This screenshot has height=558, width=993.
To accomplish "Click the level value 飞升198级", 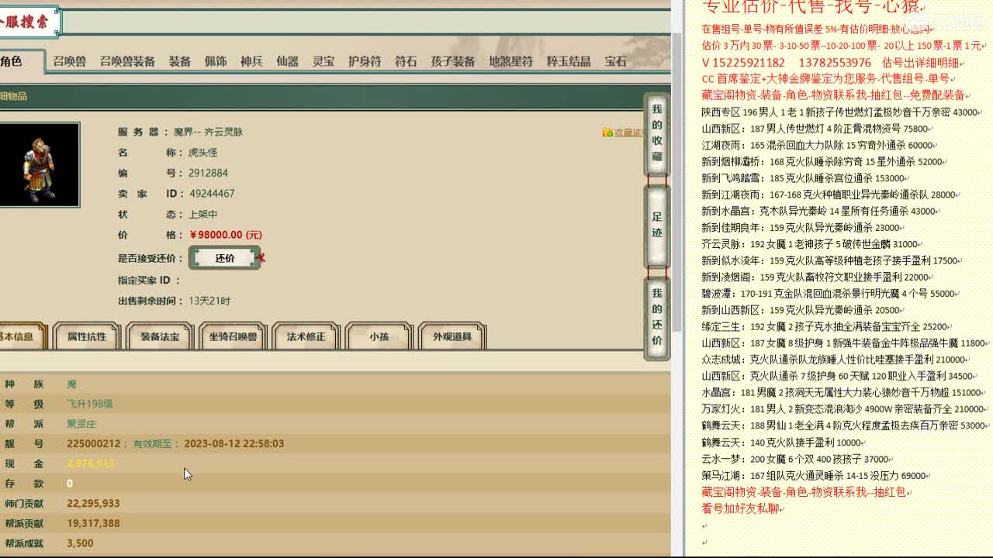I will [x=90, y=404].
